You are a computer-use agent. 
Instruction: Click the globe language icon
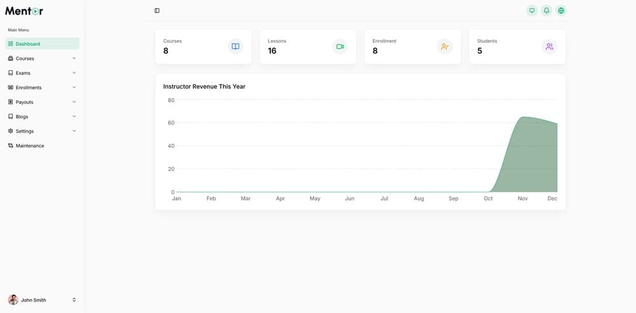click(561, 11)
